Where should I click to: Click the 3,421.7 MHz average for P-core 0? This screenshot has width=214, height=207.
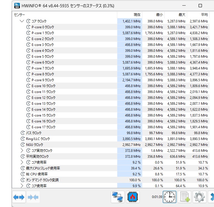(199, 27)
